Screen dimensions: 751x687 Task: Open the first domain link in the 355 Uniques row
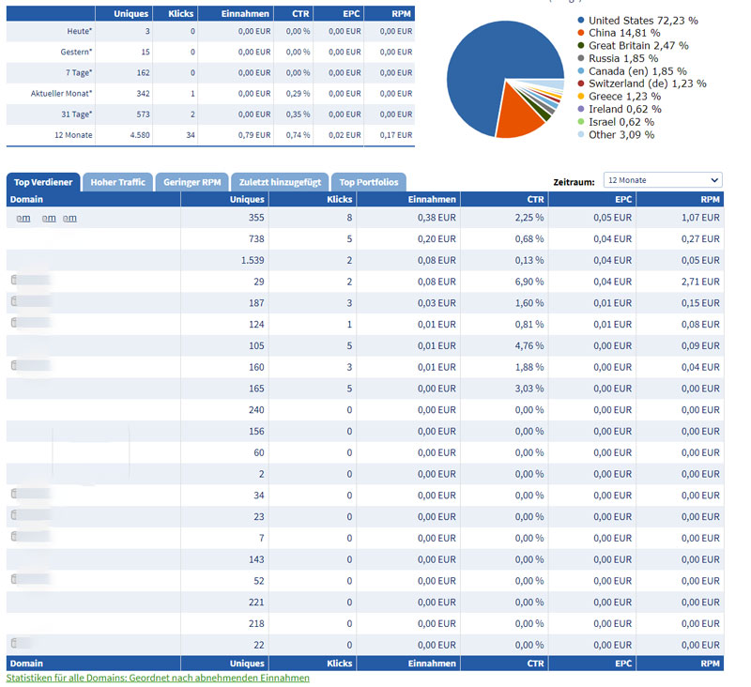(x=23, y=219)
